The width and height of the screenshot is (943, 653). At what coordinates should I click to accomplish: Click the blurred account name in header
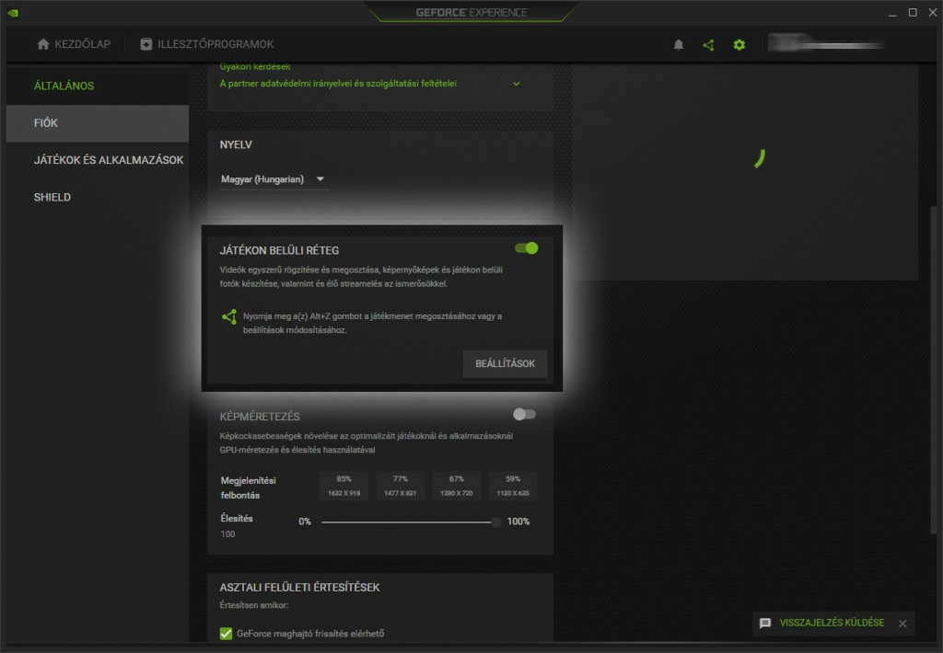(826, 44)
